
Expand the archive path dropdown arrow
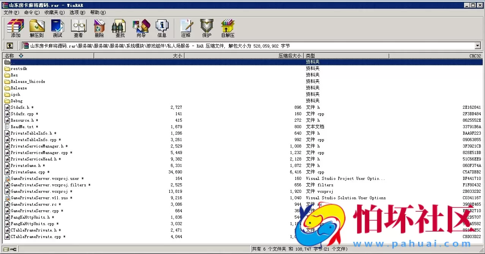coord(477,46)
